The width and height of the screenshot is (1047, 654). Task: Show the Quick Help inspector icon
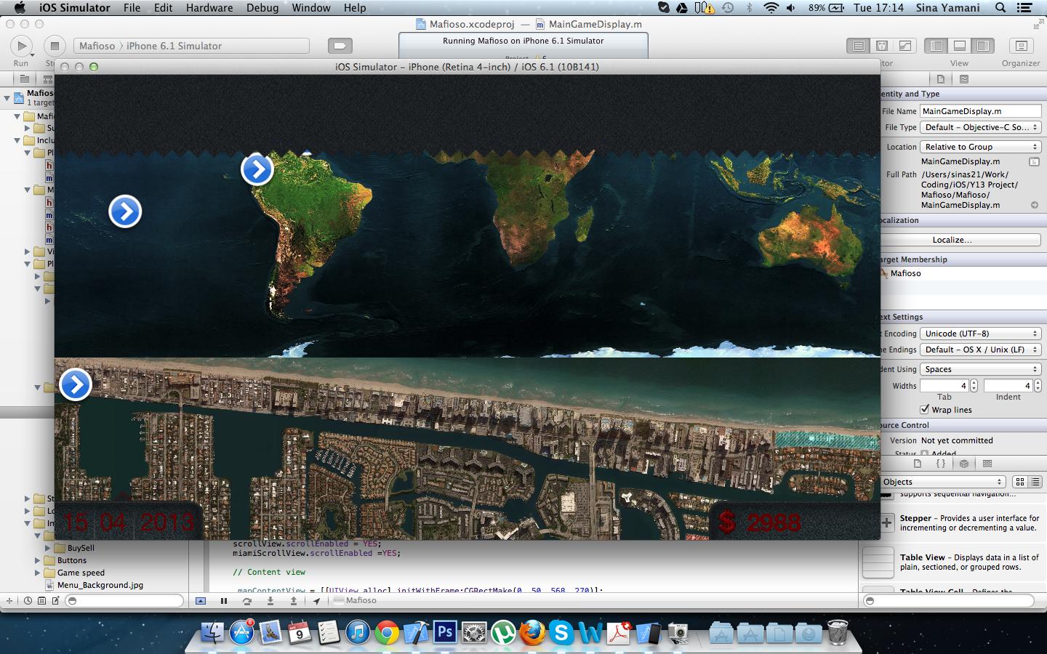pos(964,78)
